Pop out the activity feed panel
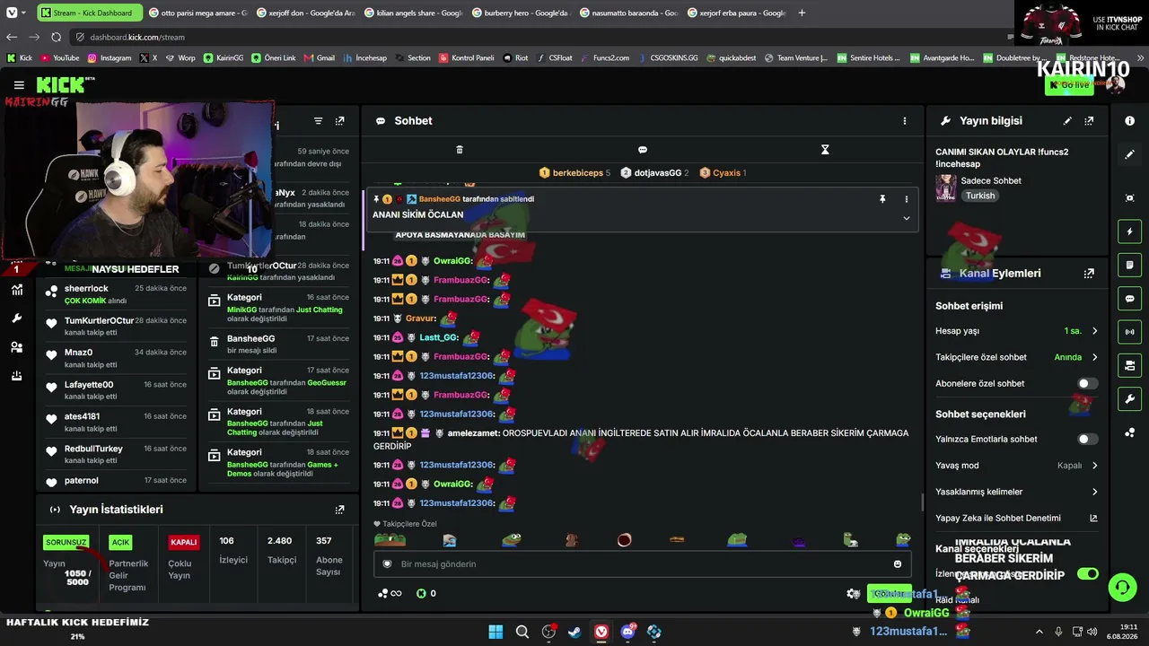The height and width of the screenshot is (646, 1149). 339,121
